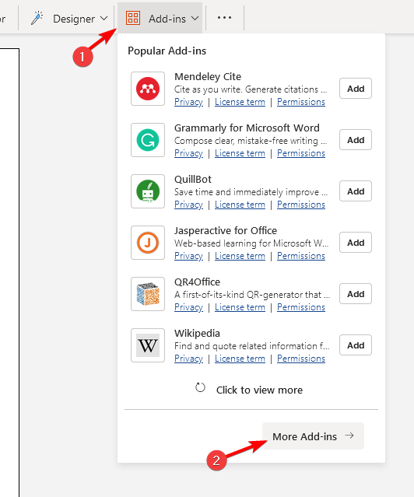Open QR4Office License term link
The width and height of the screenshot is (414, 497).
240,307
